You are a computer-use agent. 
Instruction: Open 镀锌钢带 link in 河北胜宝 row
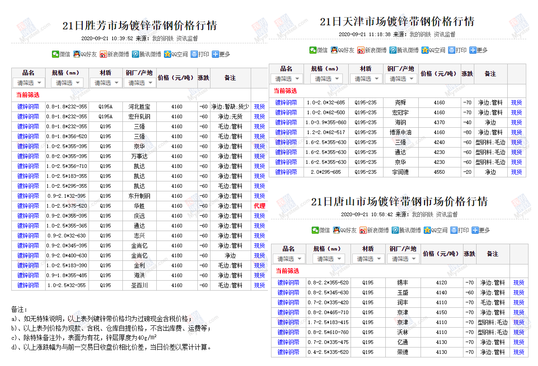pyautogui.click(x=28, y=107)
